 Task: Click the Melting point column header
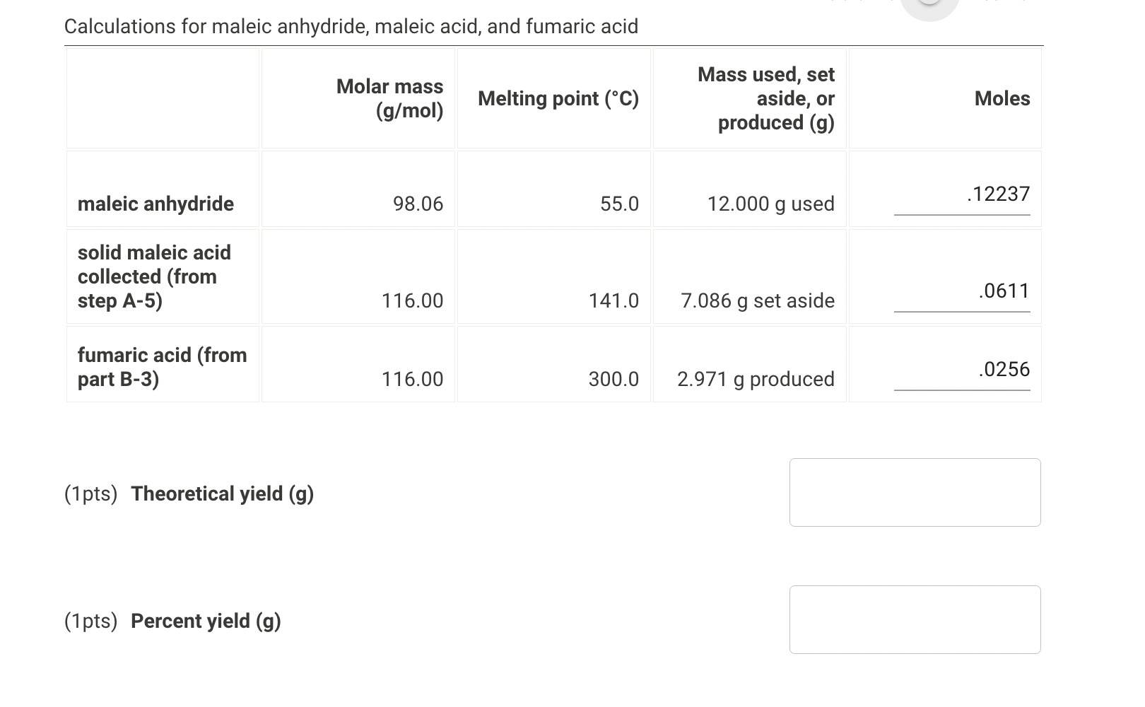(558, 98)
